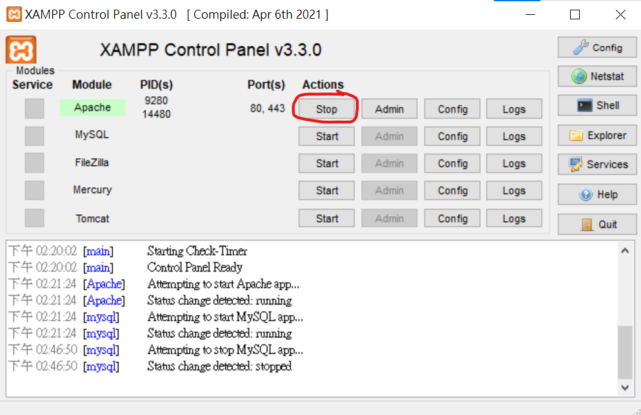Click the MySQL module label

pyautogui.click(x=92, y=135)
